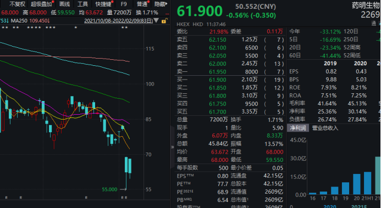The height and width of the screenshot is (208, 381).
Task: Click the 60日 -41.44% performance row
Action: coord(315,56)
